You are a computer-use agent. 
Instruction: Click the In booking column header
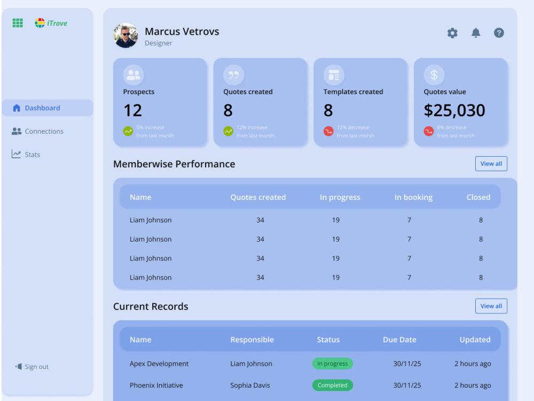pyautogui.click(x=413, y=197)
